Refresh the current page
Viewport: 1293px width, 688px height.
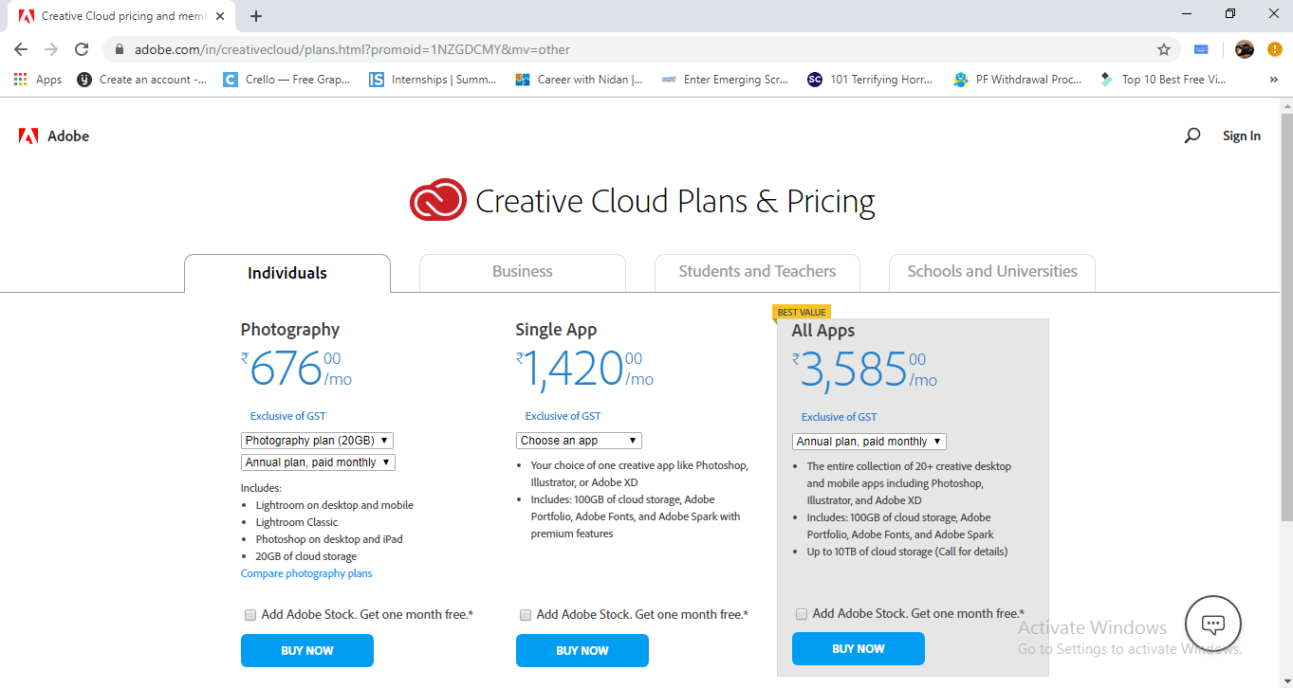81,48
